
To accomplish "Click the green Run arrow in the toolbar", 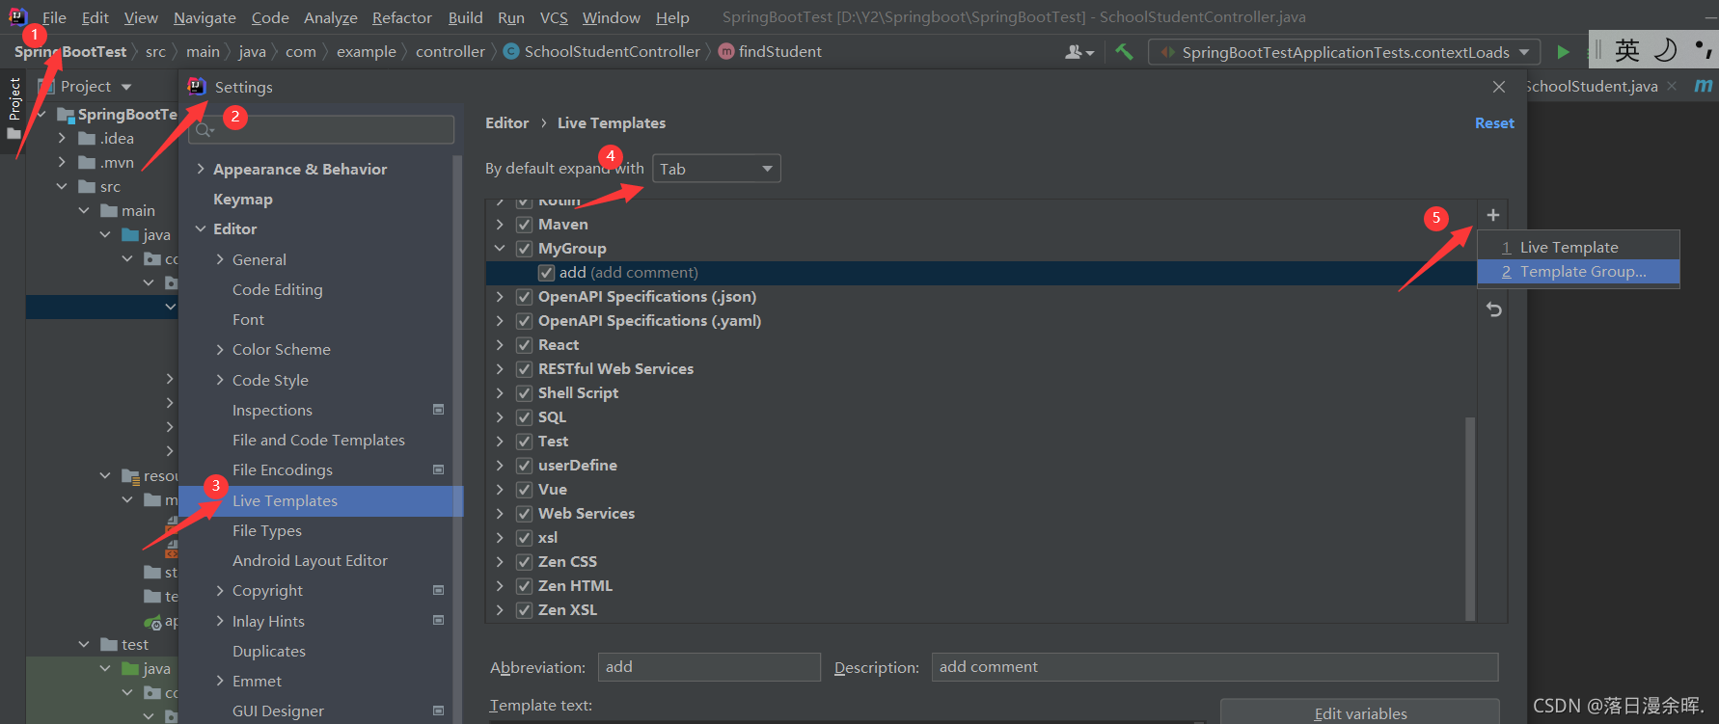I will [x=1563, y=52].
